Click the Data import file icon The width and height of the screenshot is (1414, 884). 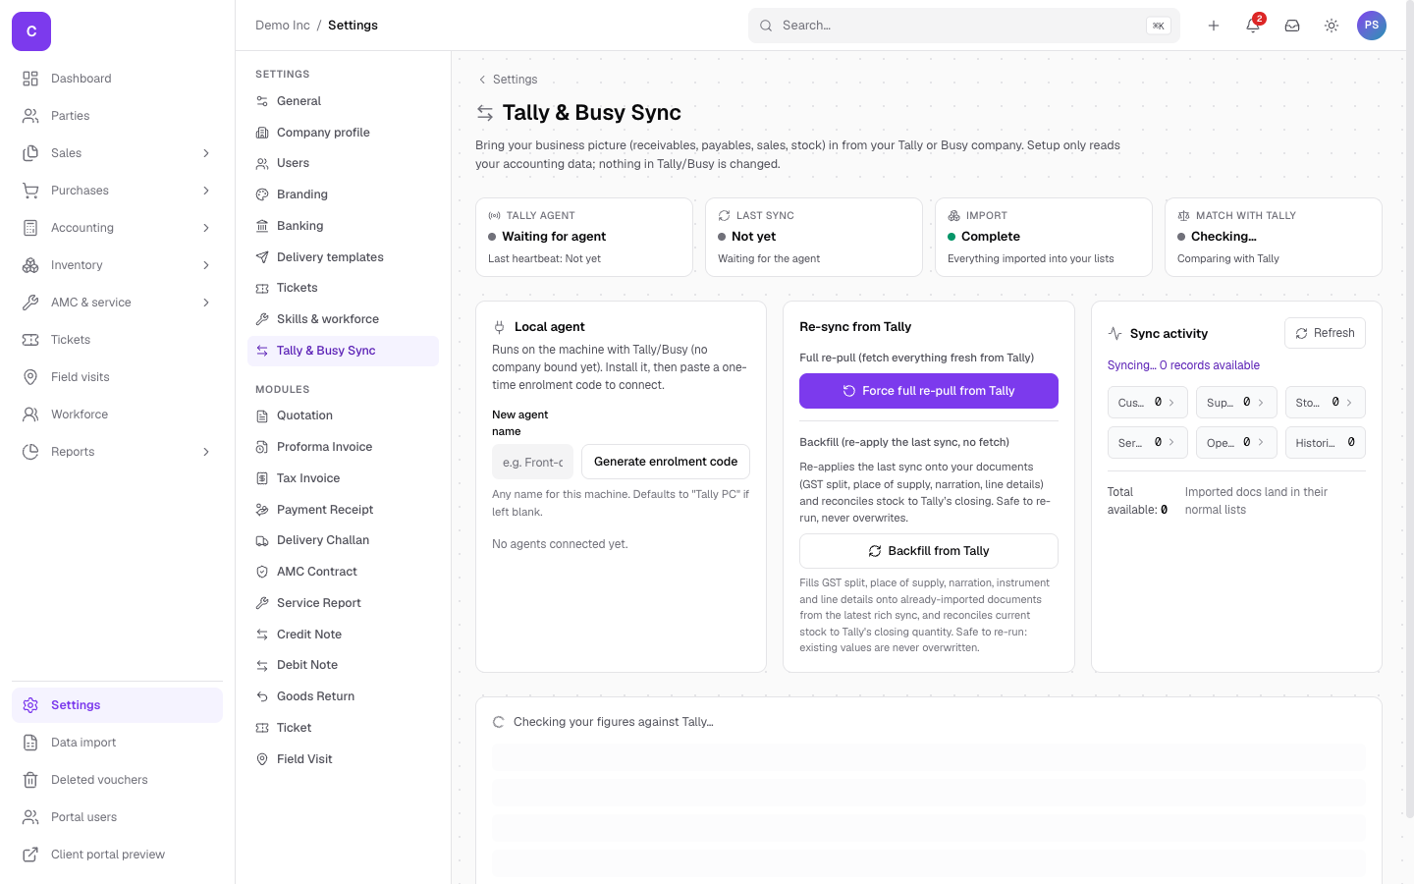tap(30, 743)
